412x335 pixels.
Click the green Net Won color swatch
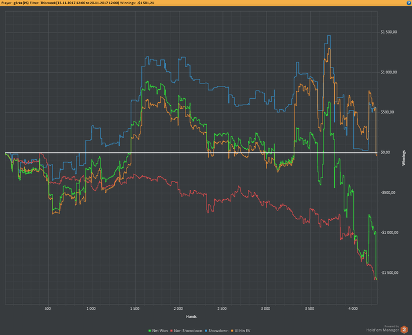[x=149, y=331]
